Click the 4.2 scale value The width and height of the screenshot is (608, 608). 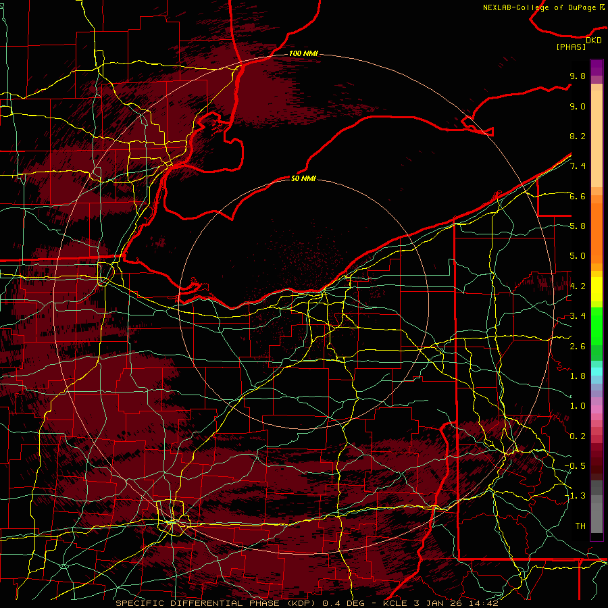tap(578, 286)
